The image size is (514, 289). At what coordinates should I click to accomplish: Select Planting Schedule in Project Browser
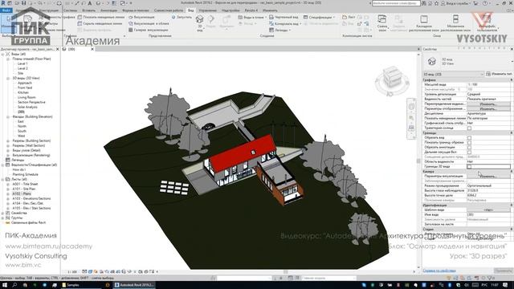tap(25, 175)
